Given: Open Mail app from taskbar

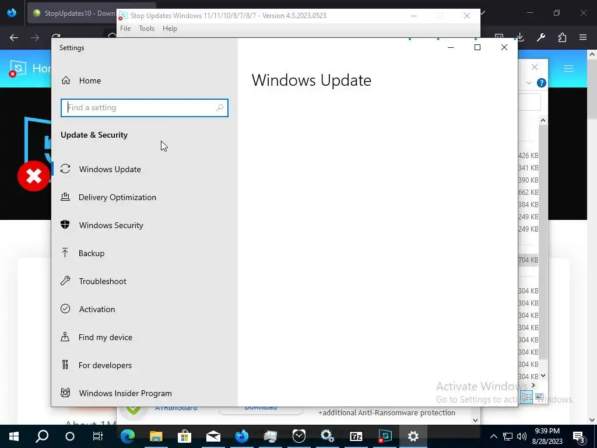Looking at the screenshot, I should [x=213, y=436].
